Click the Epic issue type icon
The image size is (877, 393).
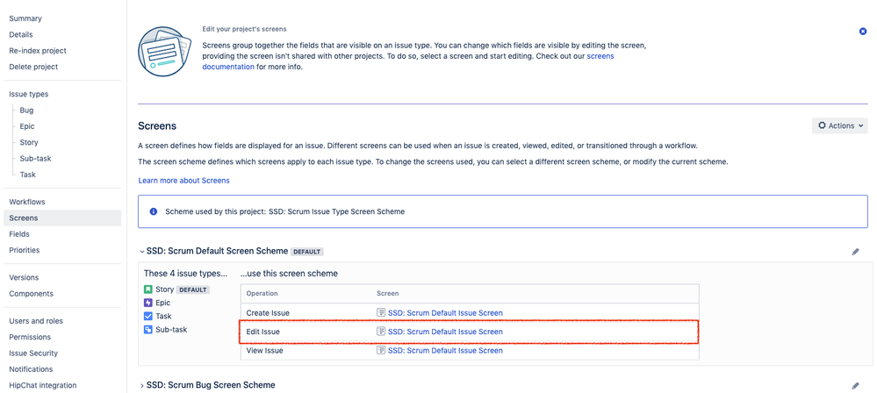(x=148, y=303)
